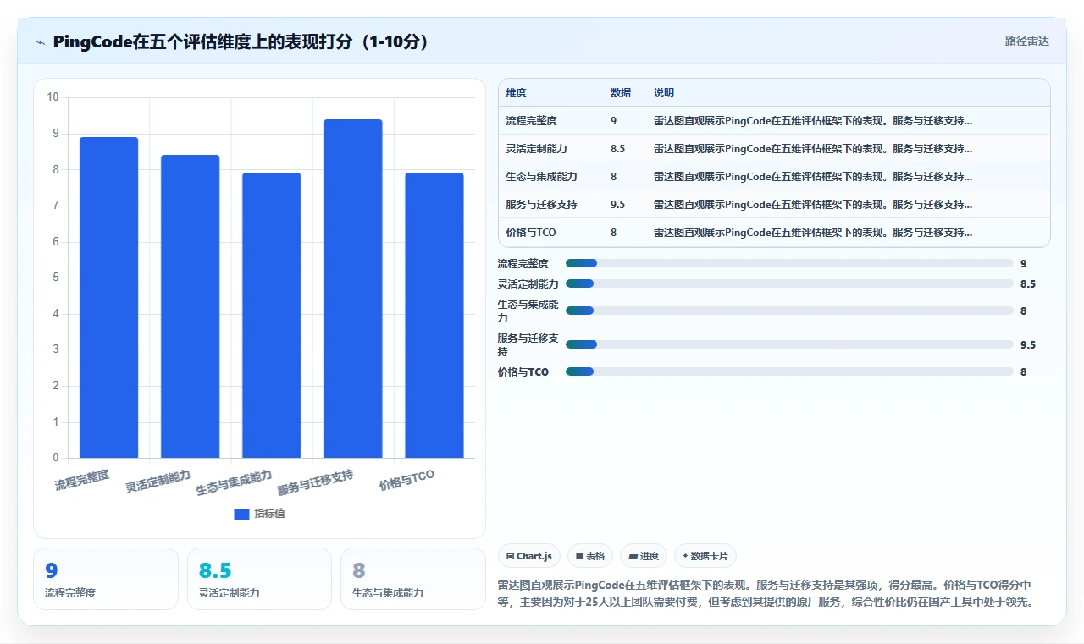This screenshot has width=1084, height=644.
Task: Click the chart title PingCode在五个评估维度上的表现打分
Action: pyautogui.click(x=241, y=41)
